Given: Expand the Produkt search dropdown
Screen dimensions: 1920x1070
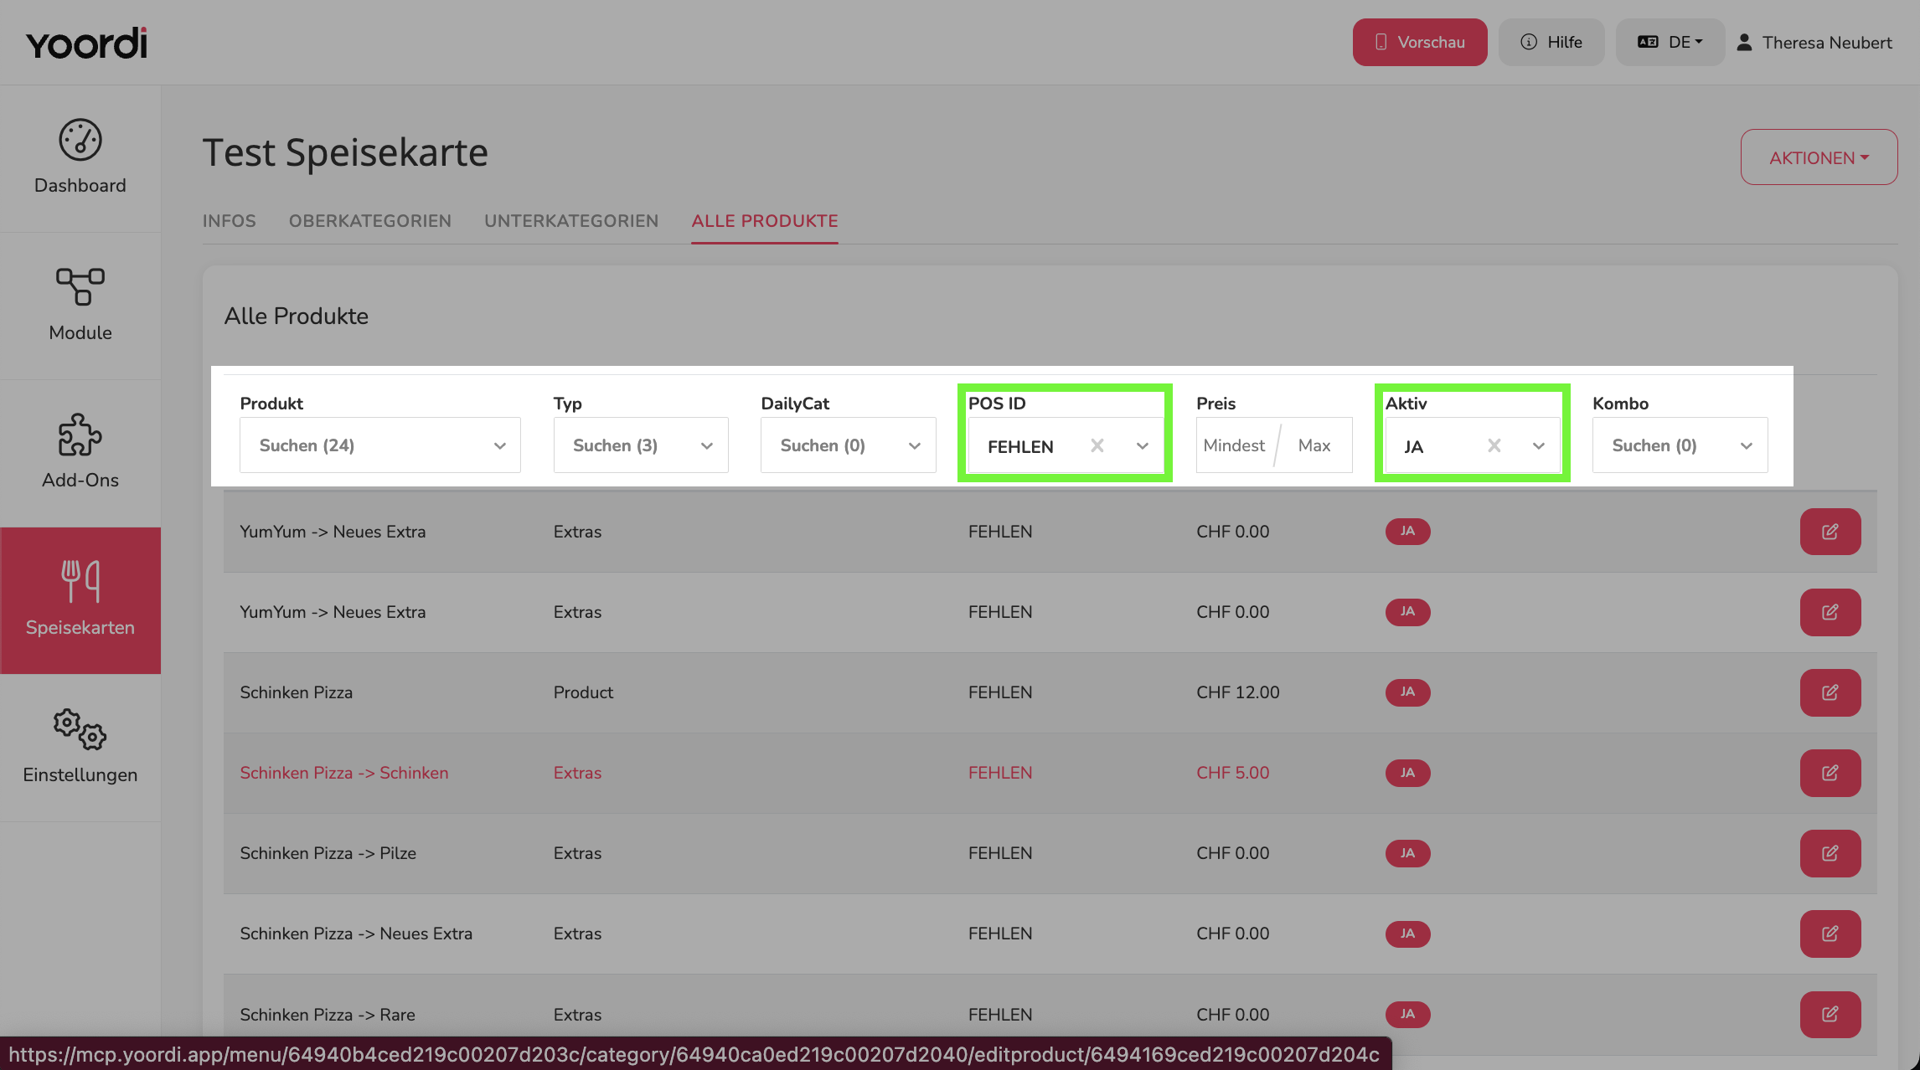Looking at the screenshot, I should coord(380,445).
